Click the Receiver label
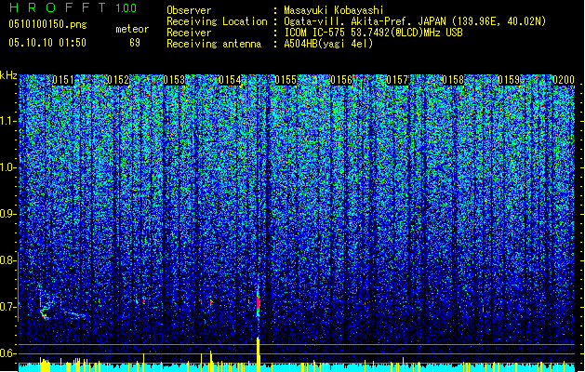The width and height of the screenshot is (585, 372). (x=189, y=33)
